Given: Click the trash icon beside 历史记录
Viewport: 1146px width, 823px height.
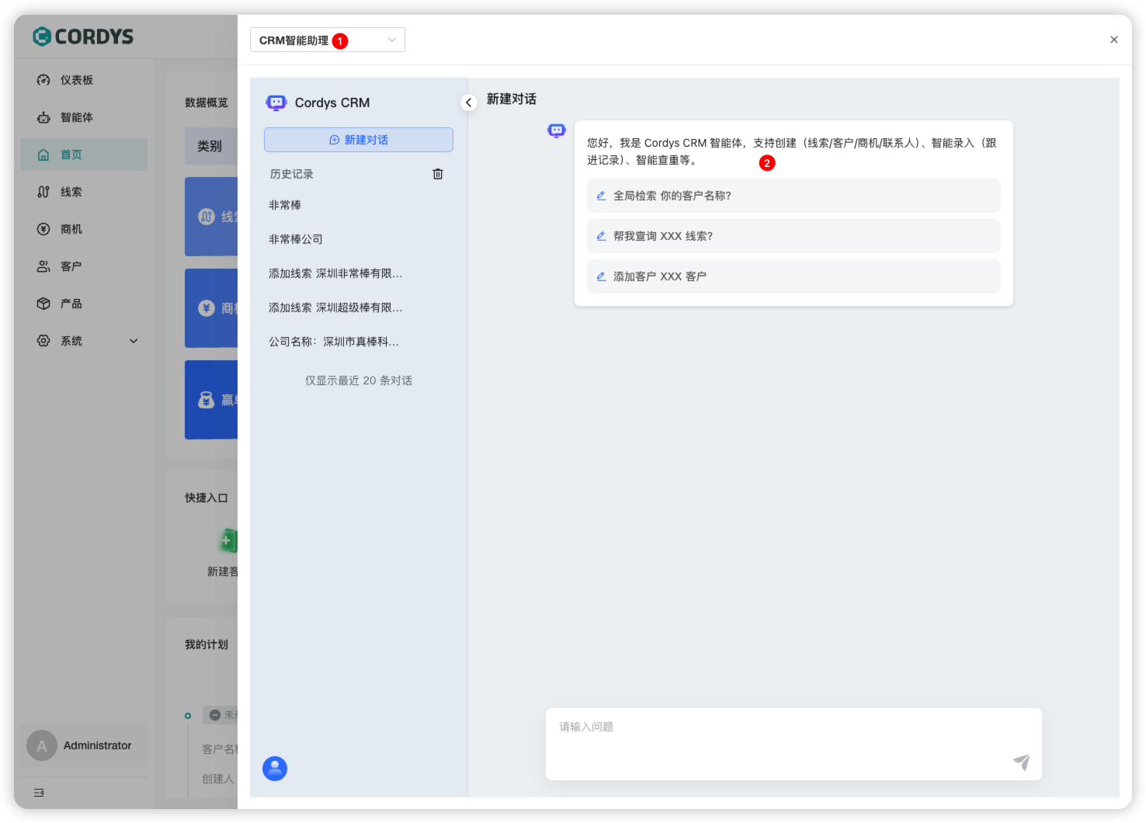Looking at the screenshot, I should [x=438, y=174].
